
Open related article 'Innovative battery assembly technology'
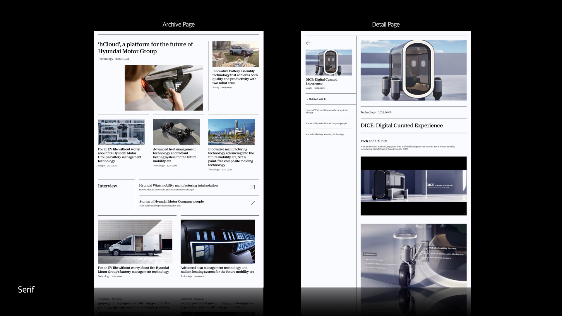click(x=325, y=134)
